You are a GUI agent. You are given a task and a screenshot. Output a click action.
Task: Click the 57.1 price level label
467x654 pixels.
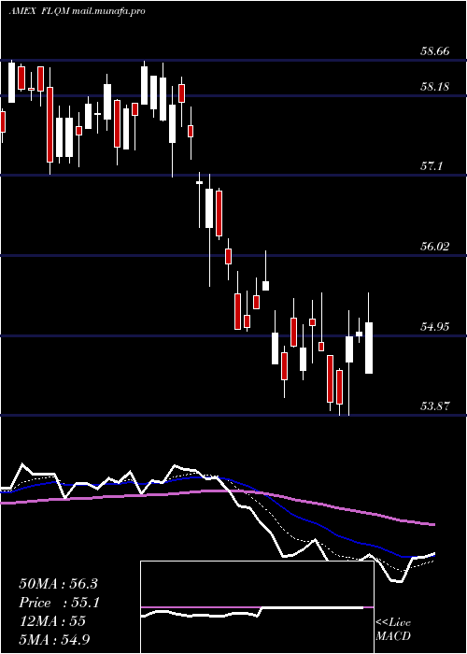431,167
